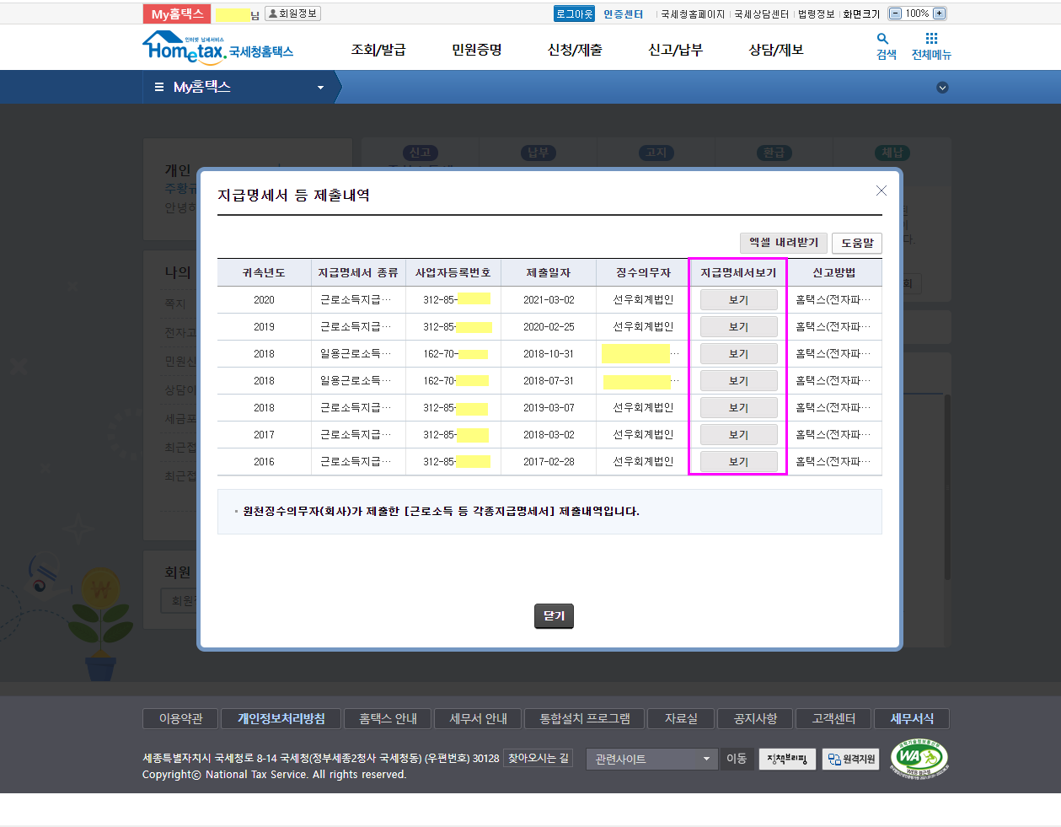
Task: Click the 이동 button
Action: coord(737,759)
